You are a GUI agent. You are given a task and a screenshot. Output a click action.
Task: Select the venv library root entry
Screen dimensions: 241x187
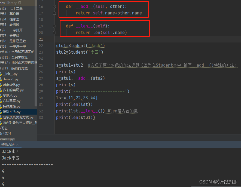(10, 3)
